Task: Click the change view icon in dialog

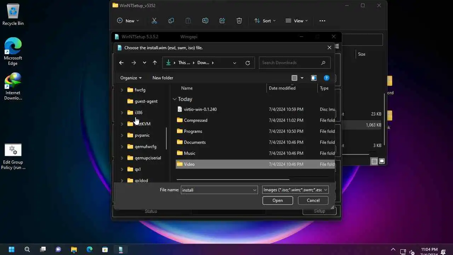Action: tap(294, 78)
